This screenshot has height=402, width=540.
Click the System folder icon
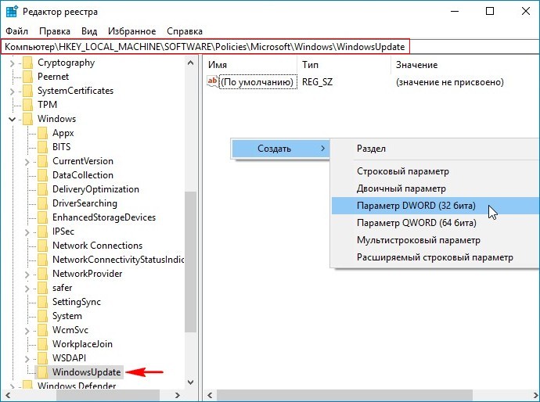point(42,316)
